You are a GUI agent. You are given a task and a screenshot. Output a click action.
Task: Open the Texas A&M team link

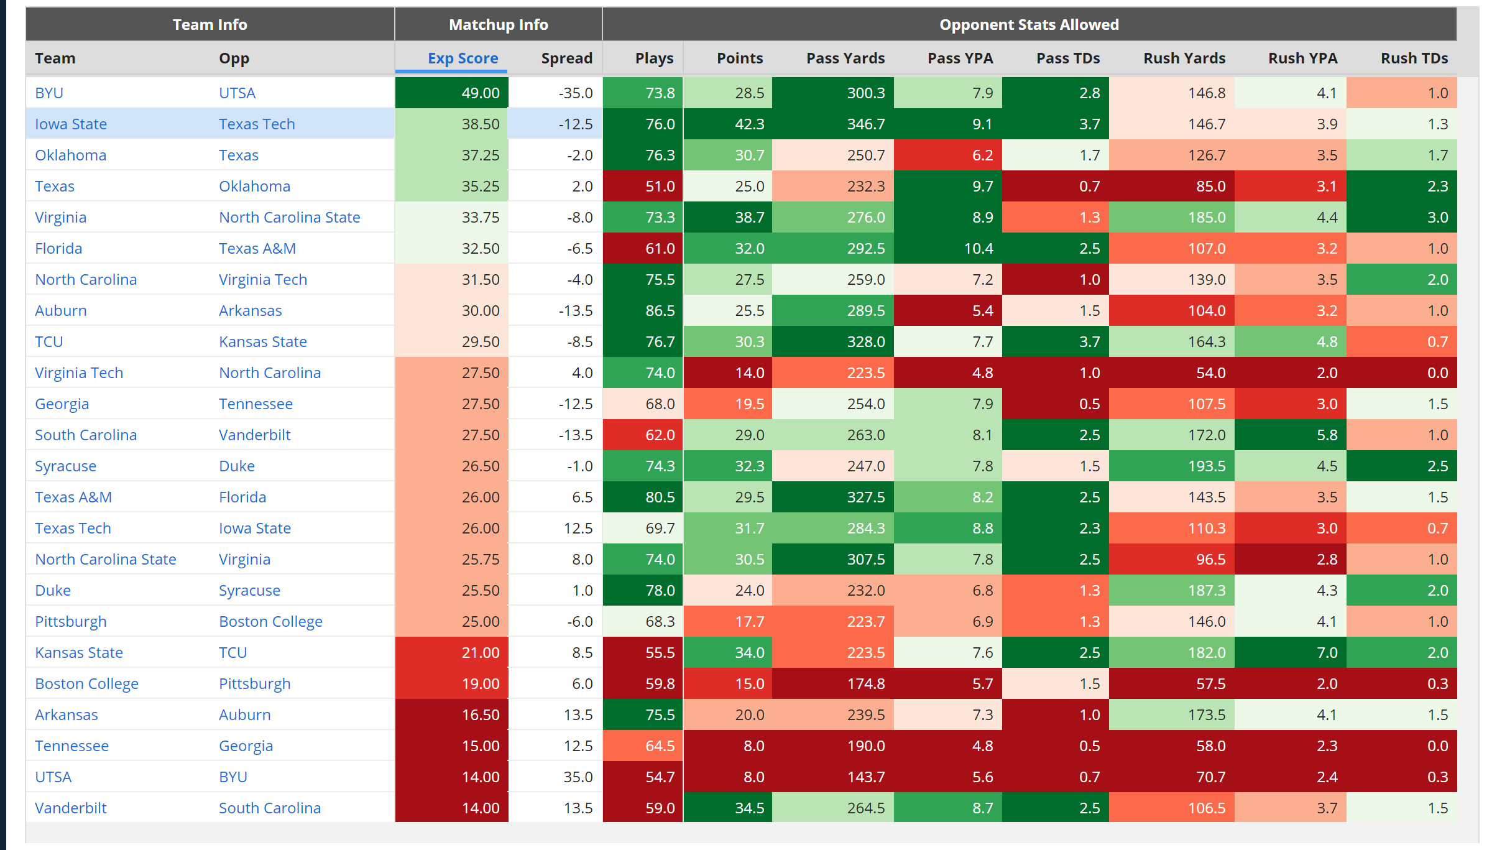pyautogui.click(x=73, y=497)
